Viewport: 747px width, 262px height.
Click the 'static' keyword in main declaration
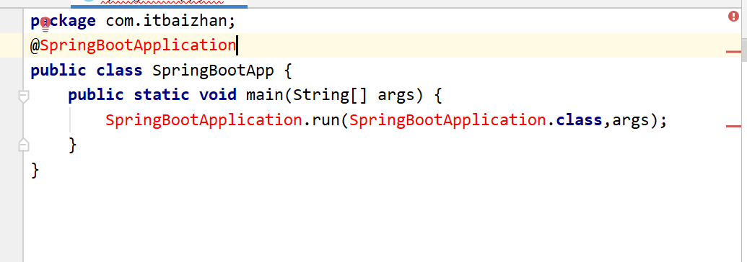click(x=162, y=95)
